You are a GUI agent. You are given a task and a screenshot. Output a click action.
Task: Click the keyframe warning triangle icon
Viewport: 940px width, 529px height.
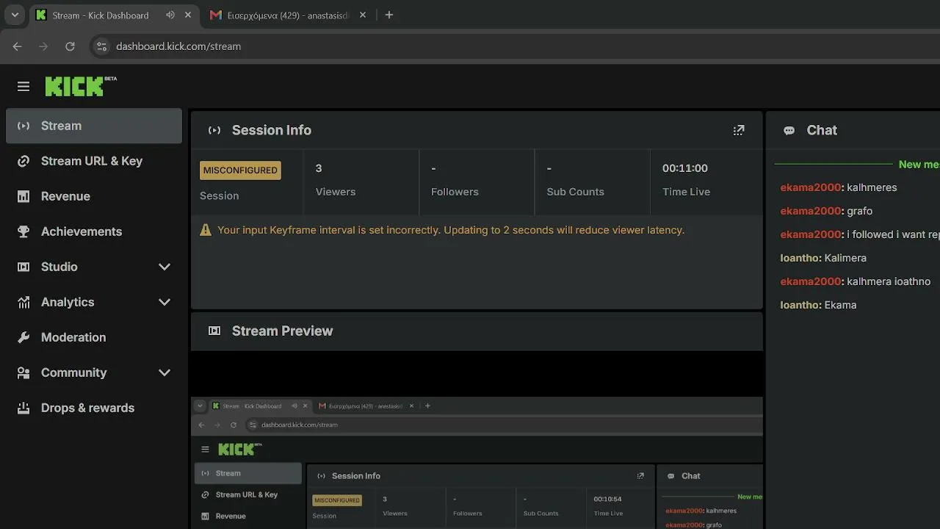[206, 230]
